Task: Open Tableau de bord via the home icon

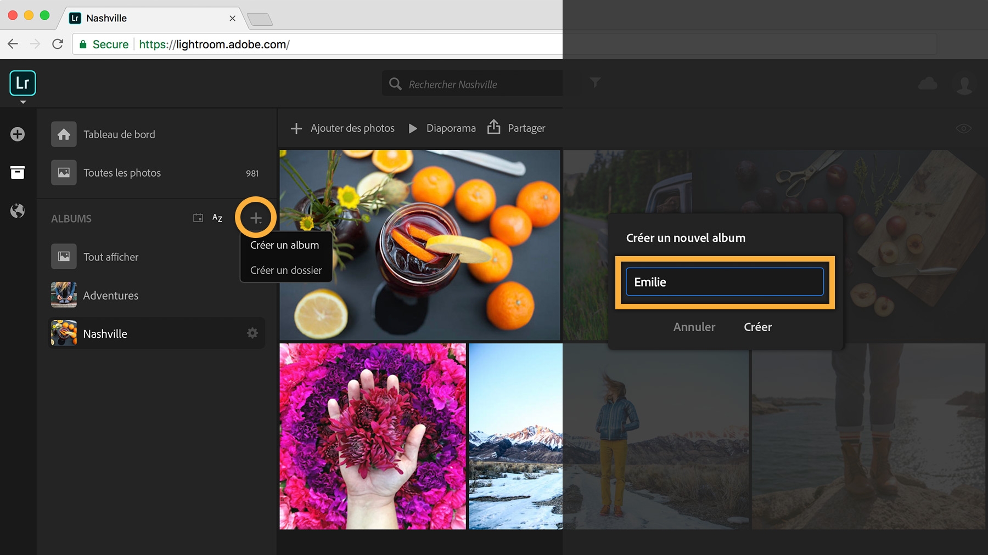Action: (x=64, y=134)
